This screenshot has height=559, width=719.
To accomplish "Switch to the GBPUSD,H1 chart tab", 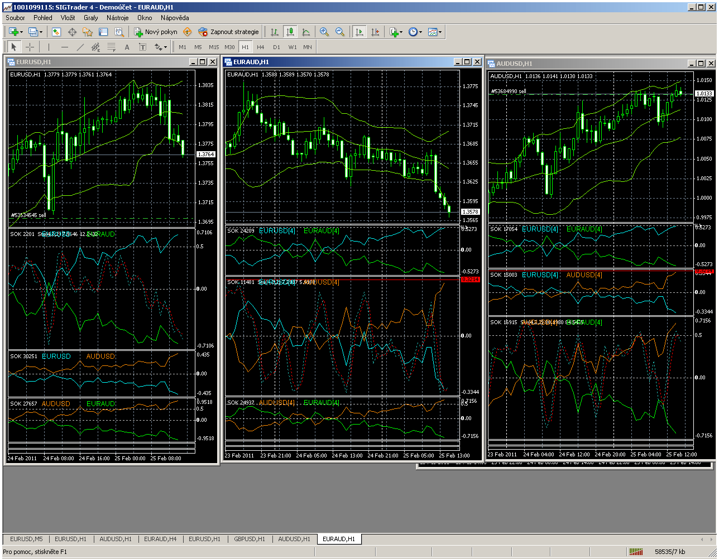I will pos(250,539).
